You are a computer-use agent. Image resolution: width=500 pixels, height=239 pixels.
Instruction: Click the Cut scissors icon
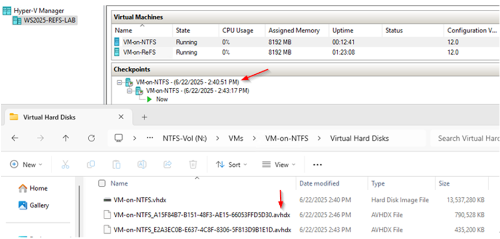point(65,165)
